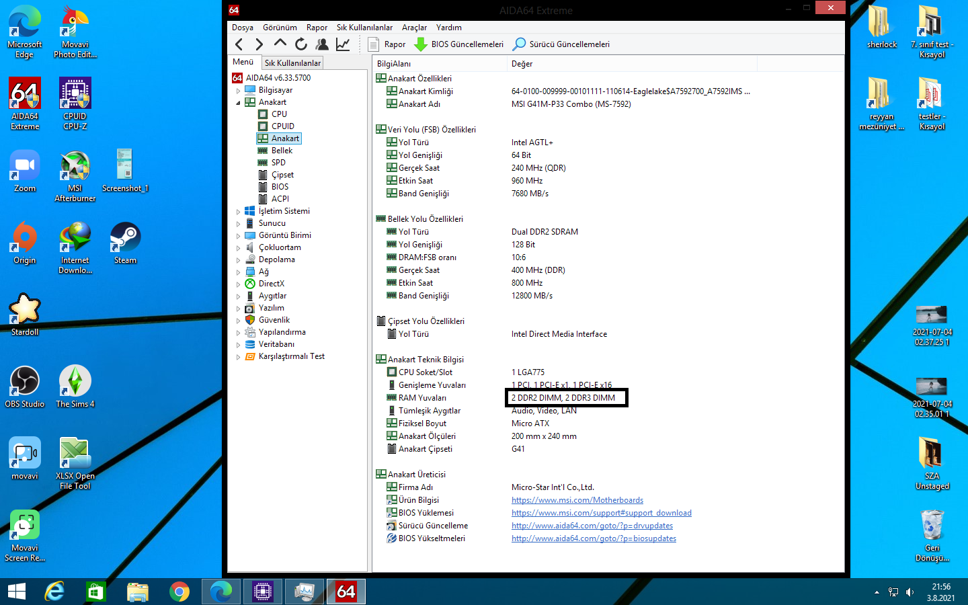Open Geri Dönüşüm recycle bin icon

coord(932,535)
